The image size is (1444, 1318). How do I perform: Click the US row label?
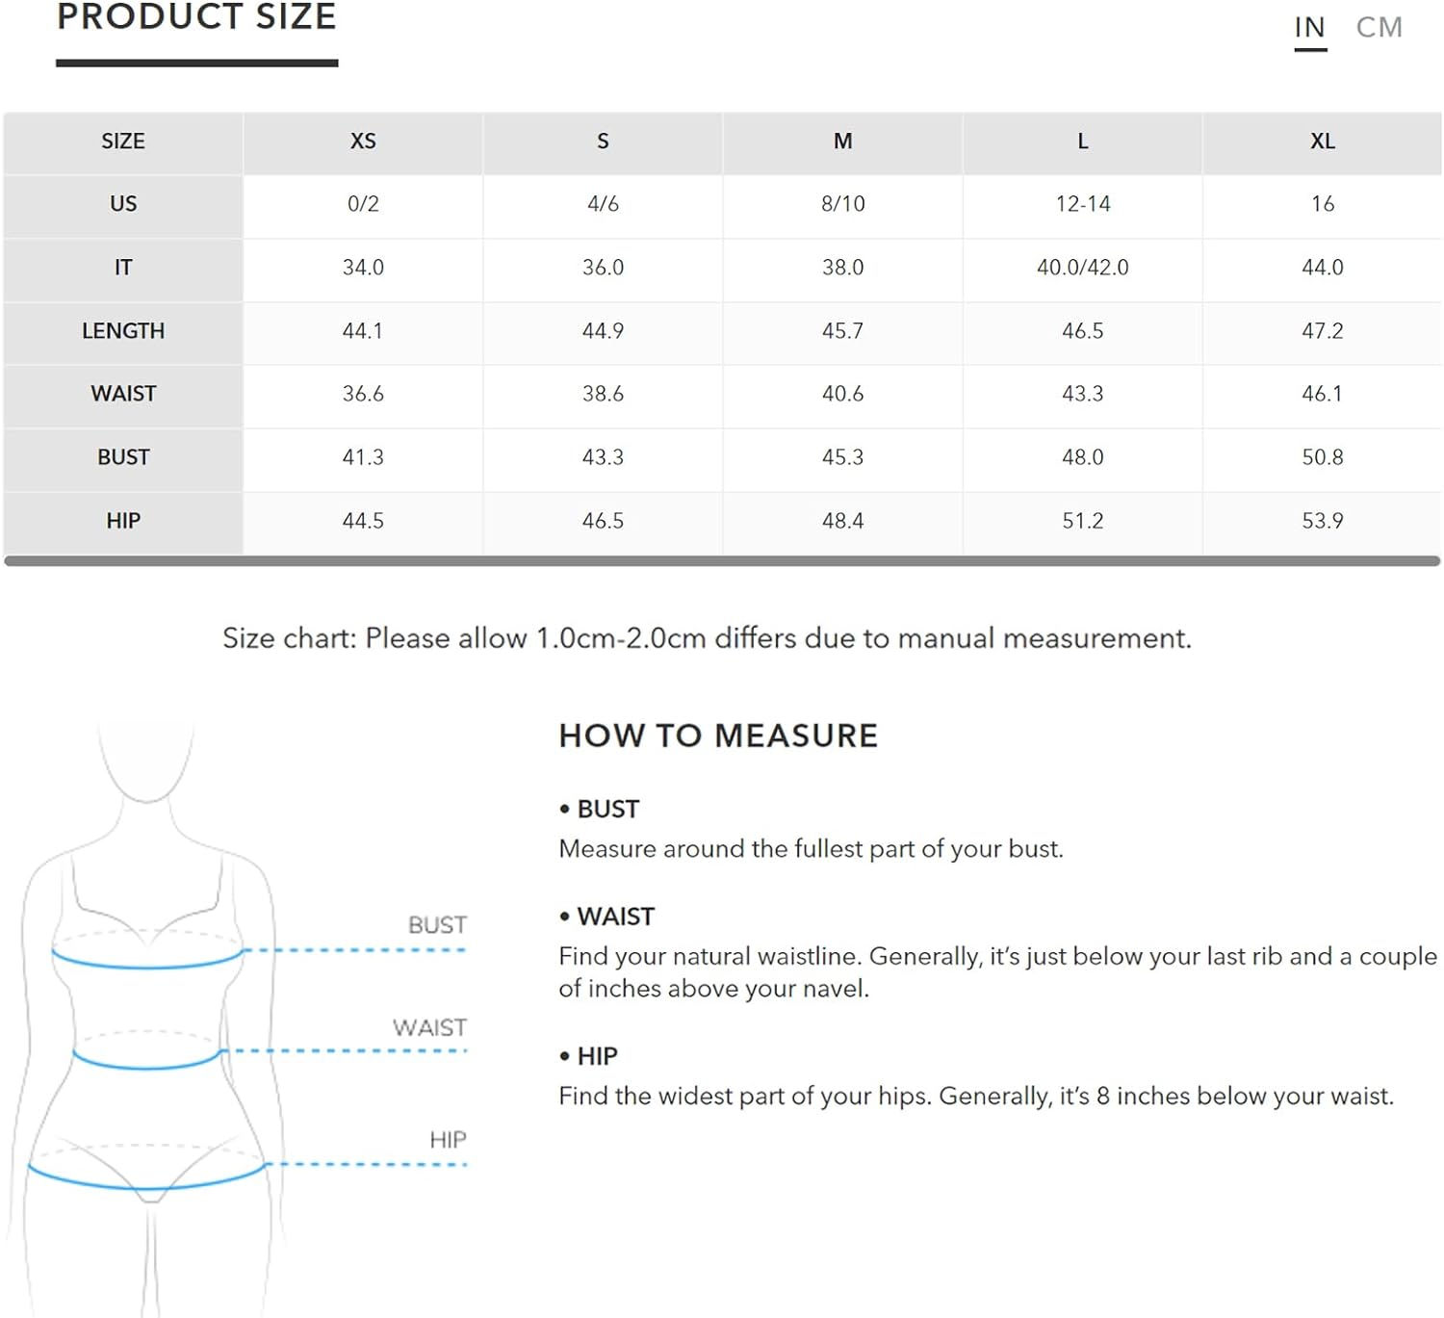click(x=123, y=204)
